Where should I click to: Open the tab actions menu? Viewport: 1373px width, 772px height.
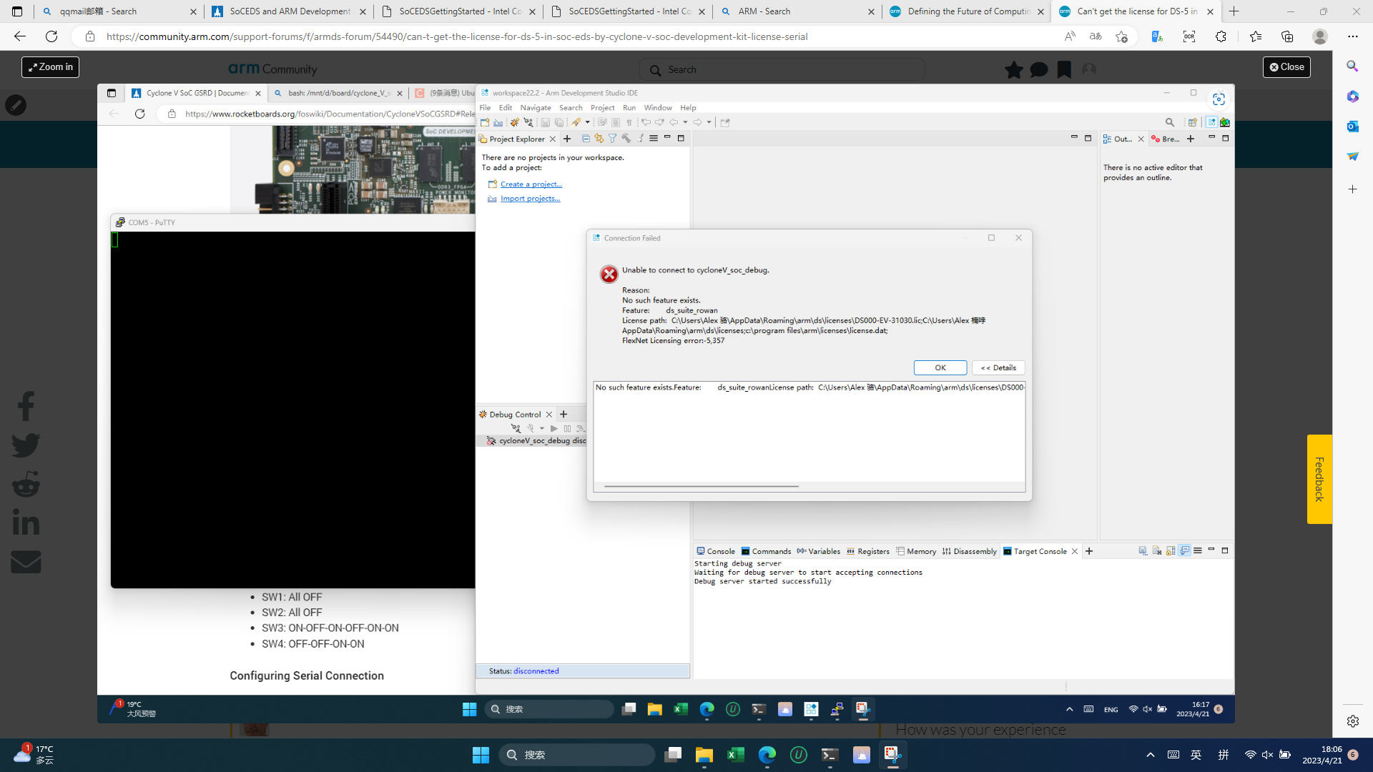point(17,11)
